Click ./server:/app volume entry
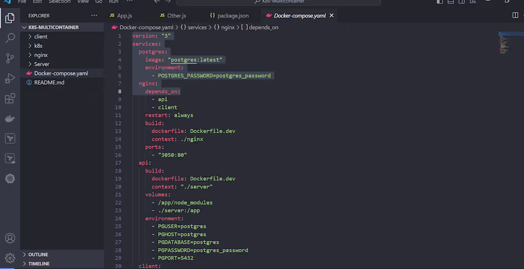This screenshot has width=524, height=269. tap(179, 211)
